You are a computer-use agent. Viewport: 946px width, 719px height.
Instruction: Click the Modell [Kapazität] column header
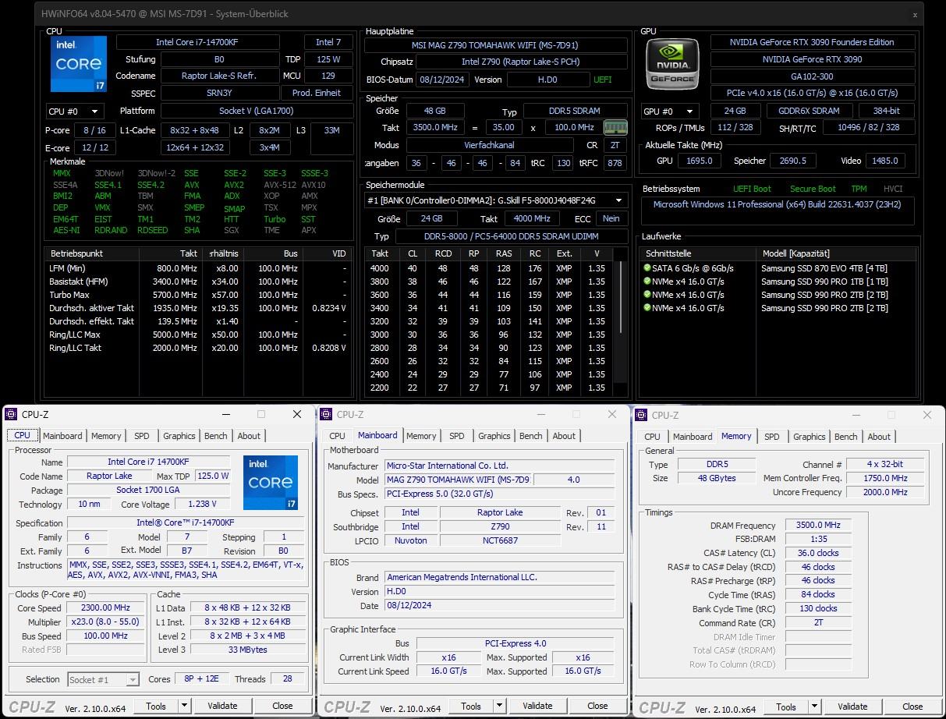click(837, 253)
